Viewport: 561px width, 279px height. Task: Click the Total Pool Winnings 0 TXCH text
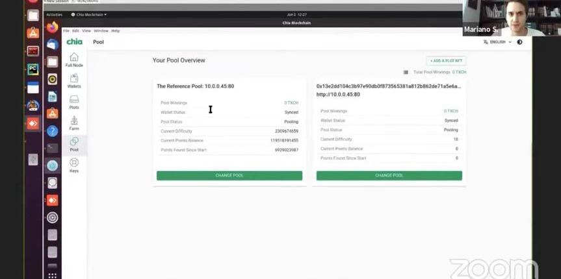click(439, 72)
